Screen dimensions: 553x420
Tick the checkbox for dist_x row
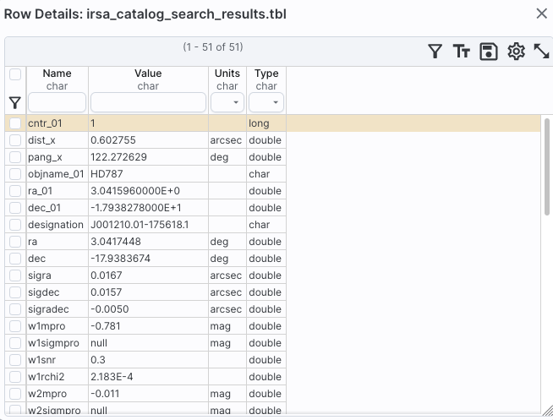tap(15, 140)
